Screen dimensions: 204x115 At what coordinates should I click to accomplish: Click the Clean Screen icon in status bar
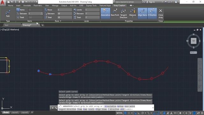[x=198, y=113]
